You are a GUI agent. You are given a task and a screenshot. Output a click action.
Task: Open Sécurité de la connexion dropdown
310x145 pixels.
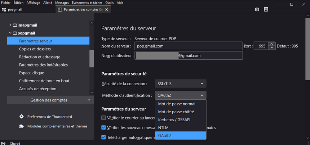(x=181, y=83)
